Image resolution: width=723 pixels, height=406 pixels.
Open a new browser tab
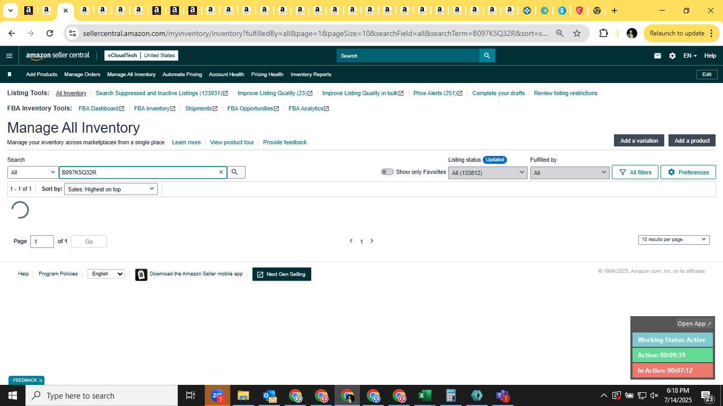click(614, 11)
